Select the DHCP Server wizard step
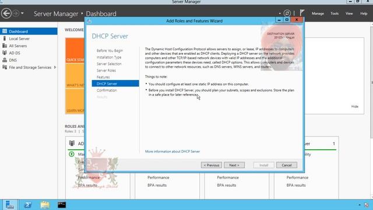Viewport: 373px width, 210px height. 115,83
